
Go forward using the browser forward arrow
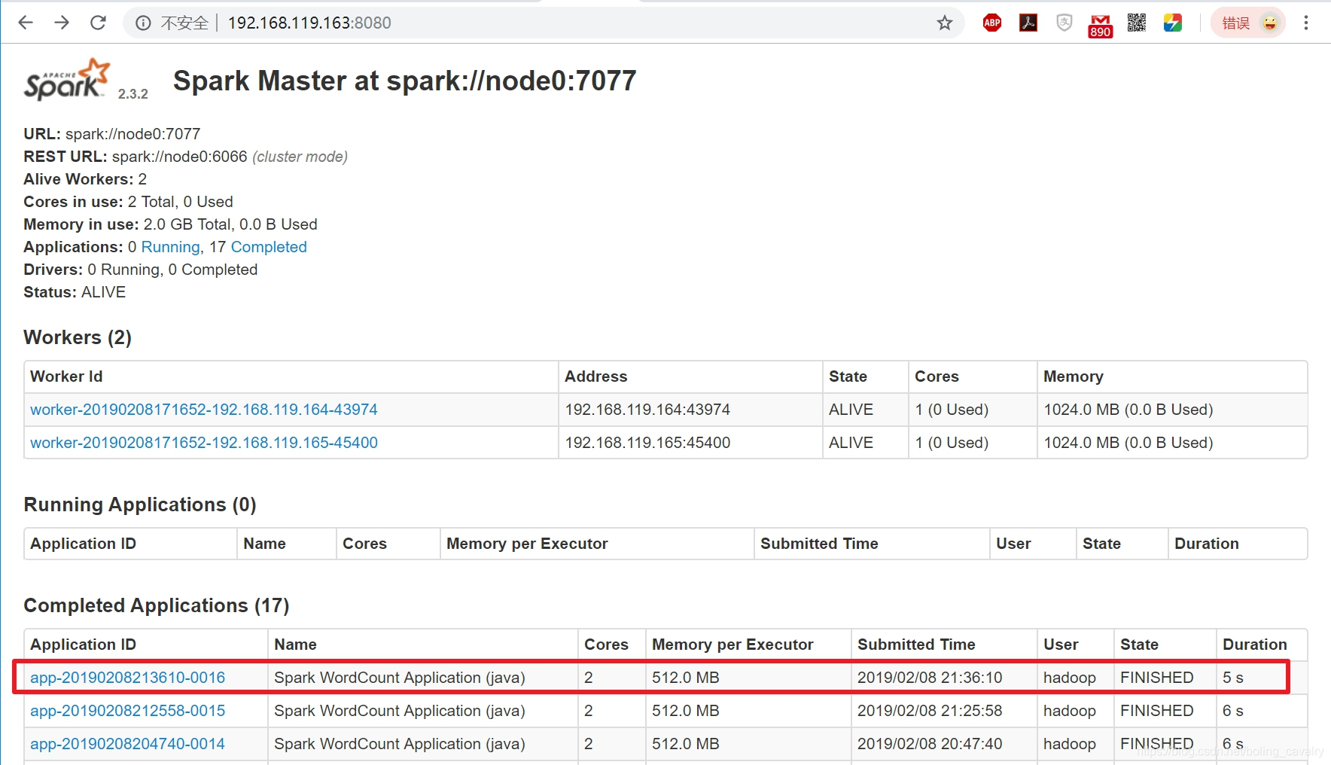62,23
